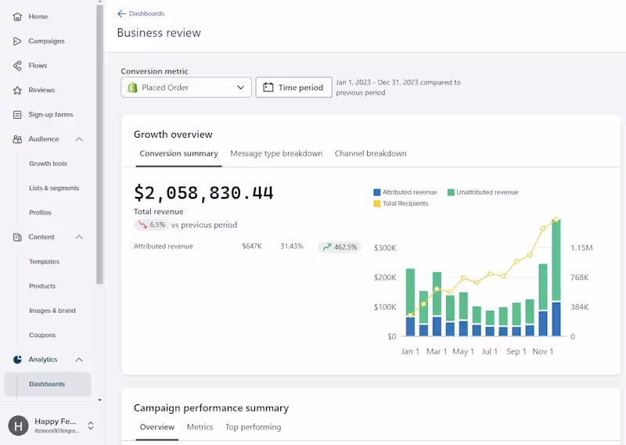
Task: Click the Analytics pie chart icon
Action: pos(17,360)
